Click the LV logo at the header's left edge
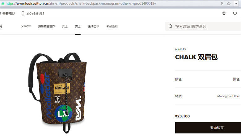241x140 pixels. (x=1, y=26)
